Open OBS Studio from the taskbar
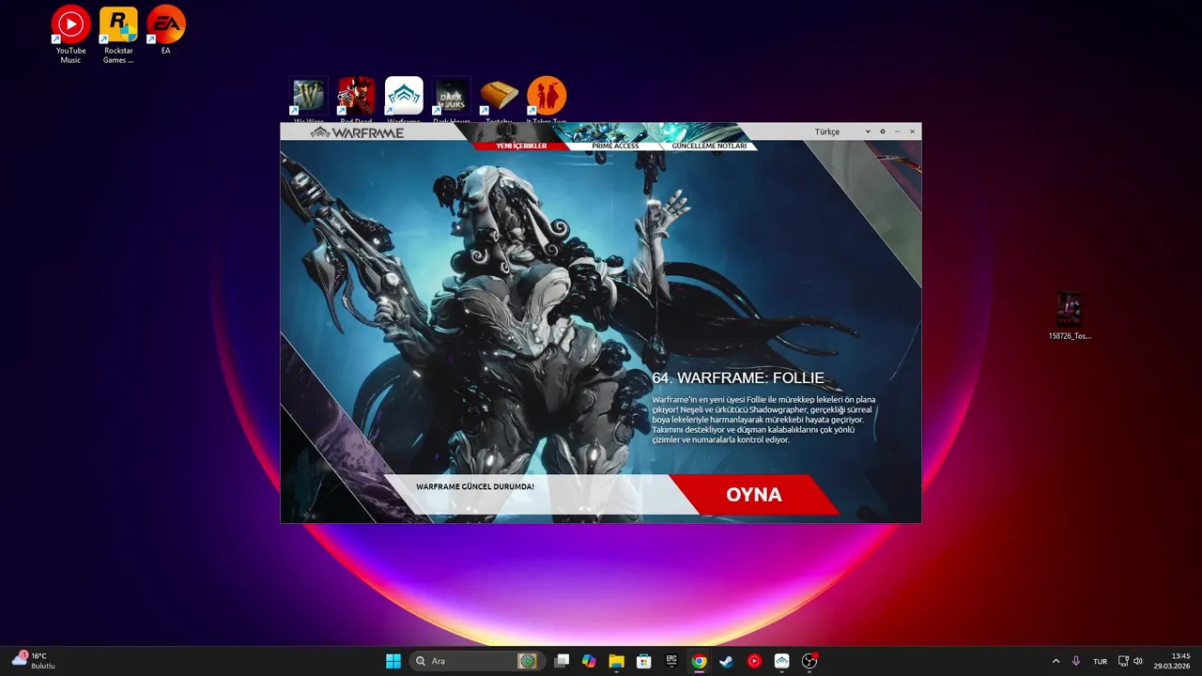 [809, 661]
